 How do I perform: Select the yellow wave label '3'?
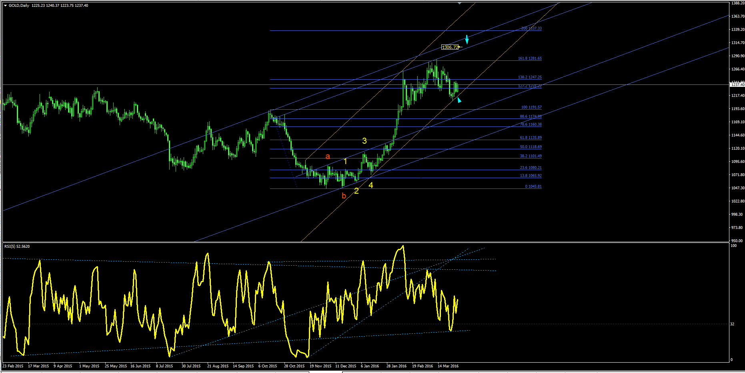click(x=364, y=141)
